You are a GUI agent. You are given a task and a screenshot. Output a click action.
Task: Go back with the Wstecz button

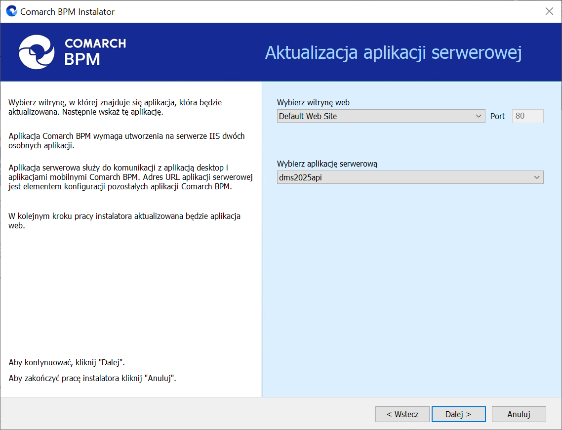pyautogui.click(x=402, y=414)
